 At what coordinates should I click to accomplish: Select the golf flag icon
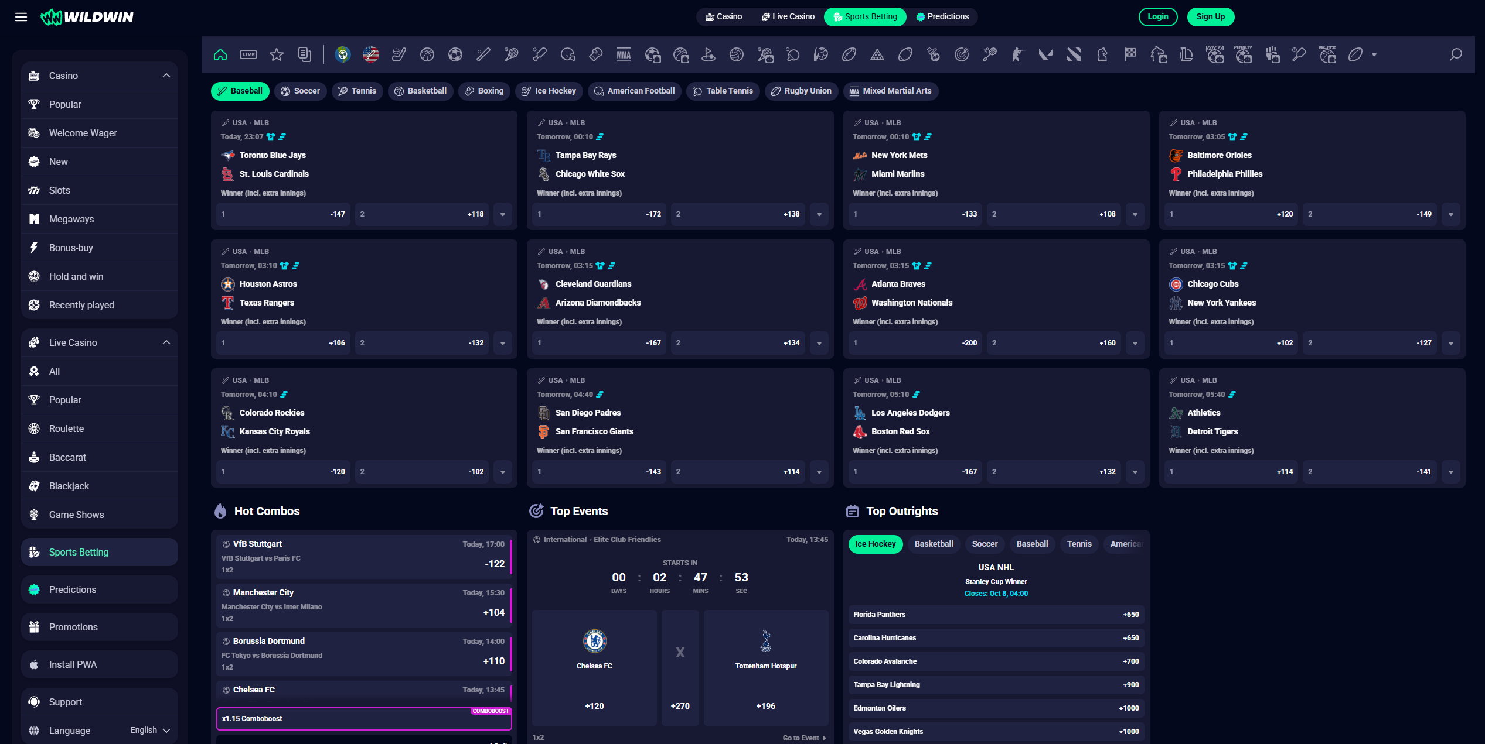(709, 55)
